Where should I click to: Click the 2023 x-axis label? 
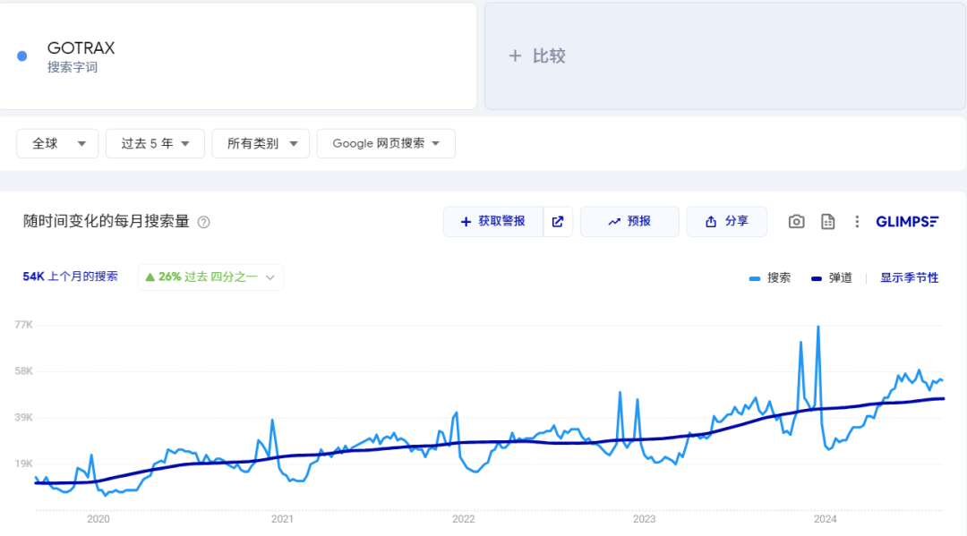coord(644,519)
